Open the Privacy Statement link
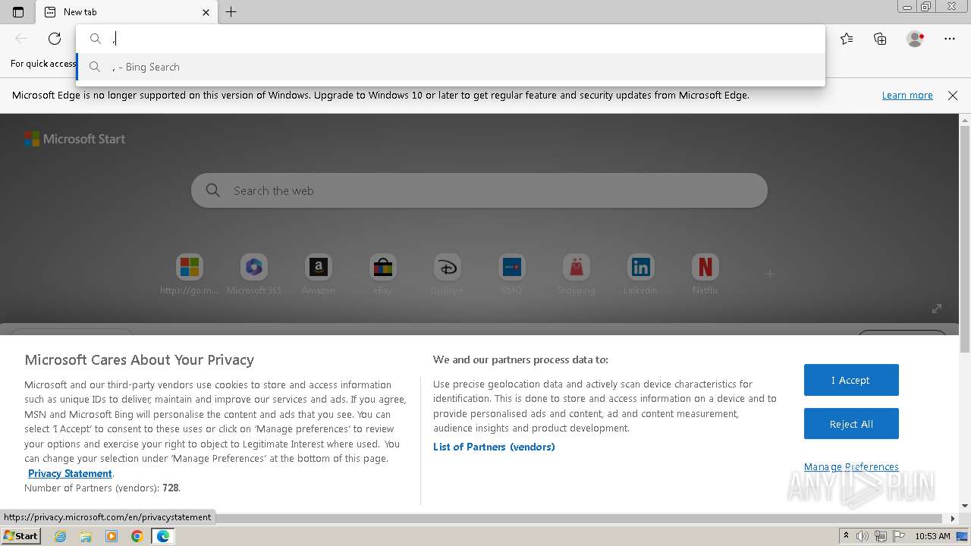This screenshot has height=546, width=971. pos(70,473)
